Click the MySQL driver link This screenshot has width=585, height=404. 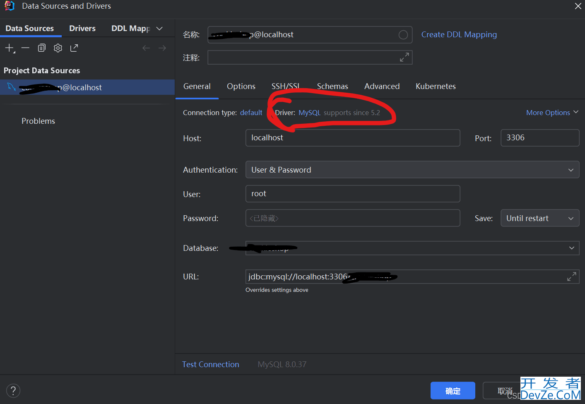coord(309,113)
